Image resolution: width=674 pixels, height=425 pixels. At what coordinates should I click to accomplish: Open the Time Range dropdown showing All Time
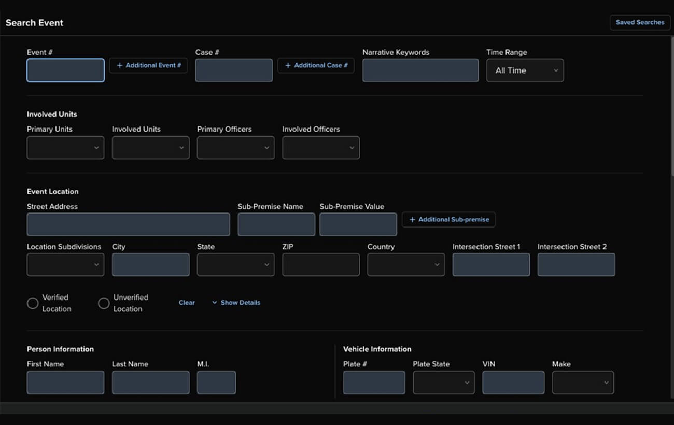pyautogui.click(x=525, y=70)
